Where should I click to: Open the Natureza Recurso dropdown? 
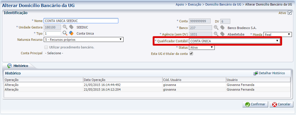84,40
